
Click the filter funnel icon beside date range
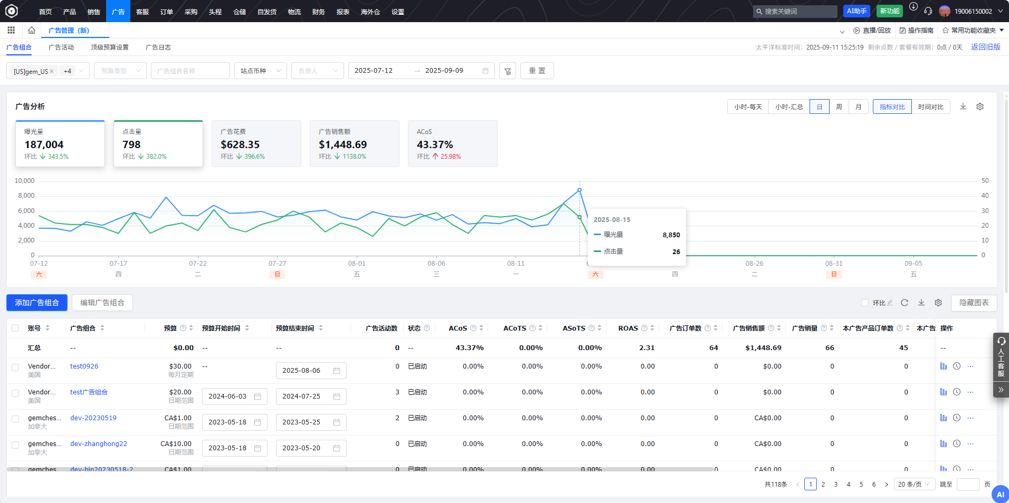pos(508,71)
